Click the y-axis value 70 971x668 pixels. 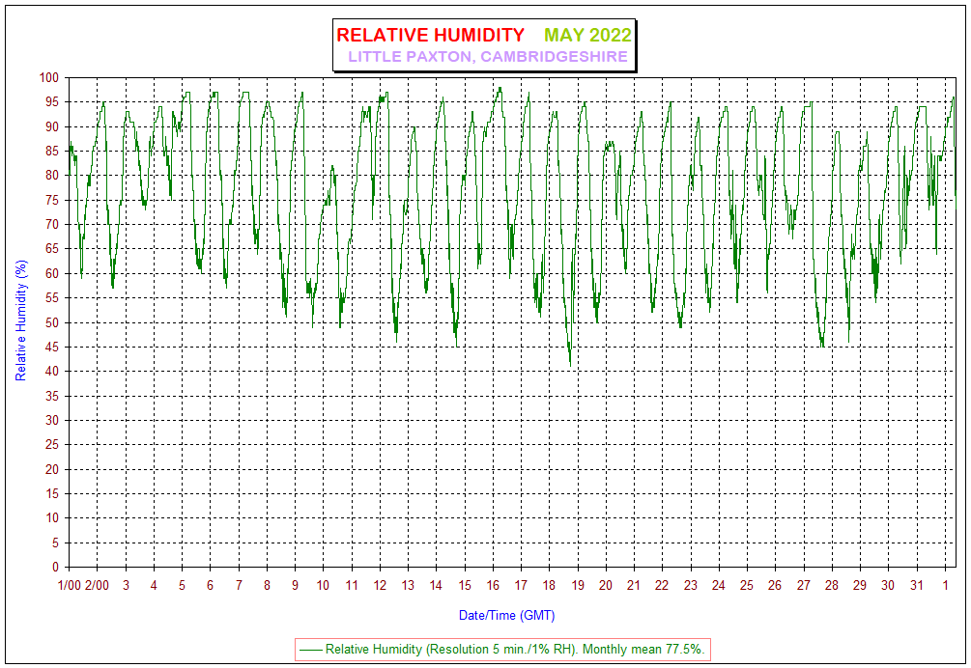pyautogui.click(x=52, y=225)
